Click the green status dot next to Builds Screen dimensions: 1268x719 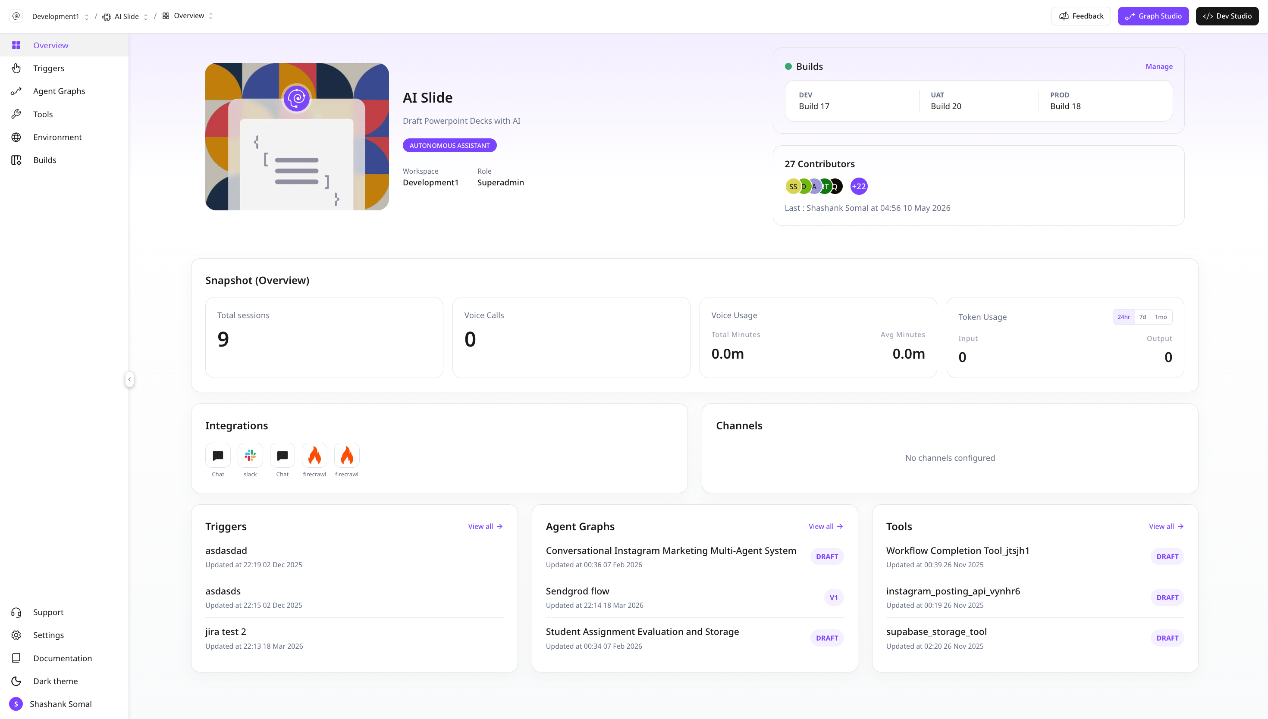coord(788,66)
